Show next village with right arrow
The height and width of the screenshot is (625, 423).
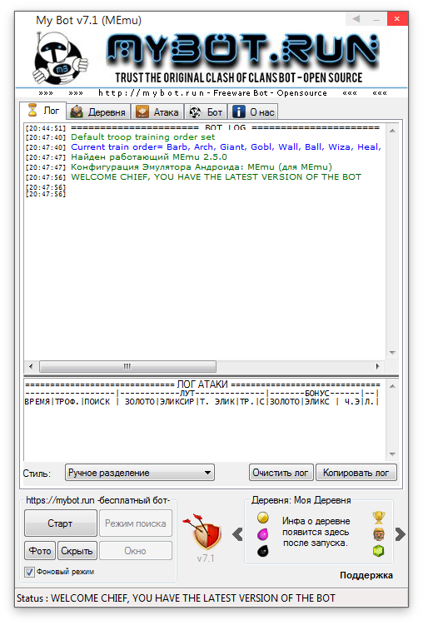pos(401,534)
